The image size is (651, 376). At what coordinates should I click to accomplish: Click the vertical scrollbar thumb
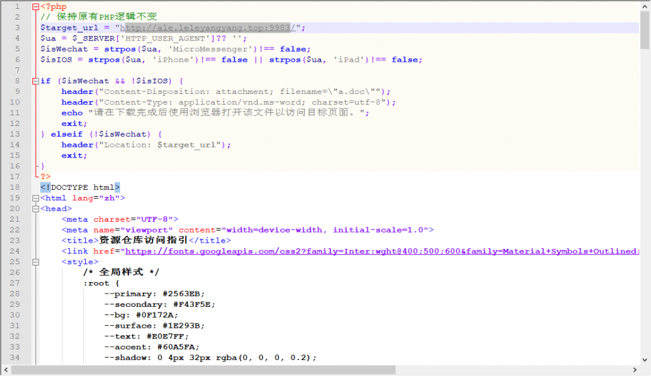point(645,30)
